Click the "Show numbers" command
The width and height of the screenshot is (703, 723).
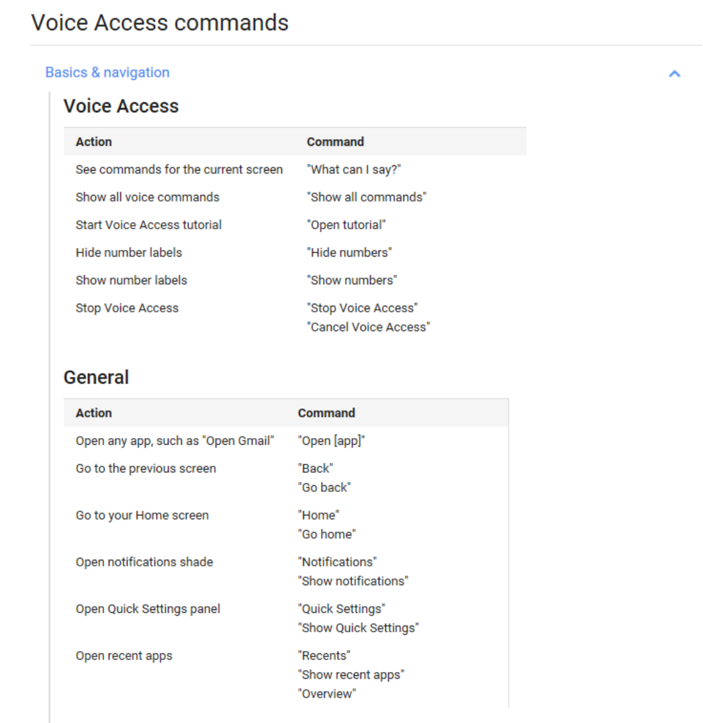(x=352, y=280)
